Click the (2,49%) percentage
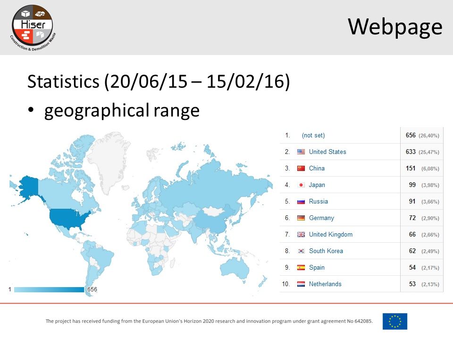Image resolution: width=453 pixels, height=340 pixels. point(430,251)
